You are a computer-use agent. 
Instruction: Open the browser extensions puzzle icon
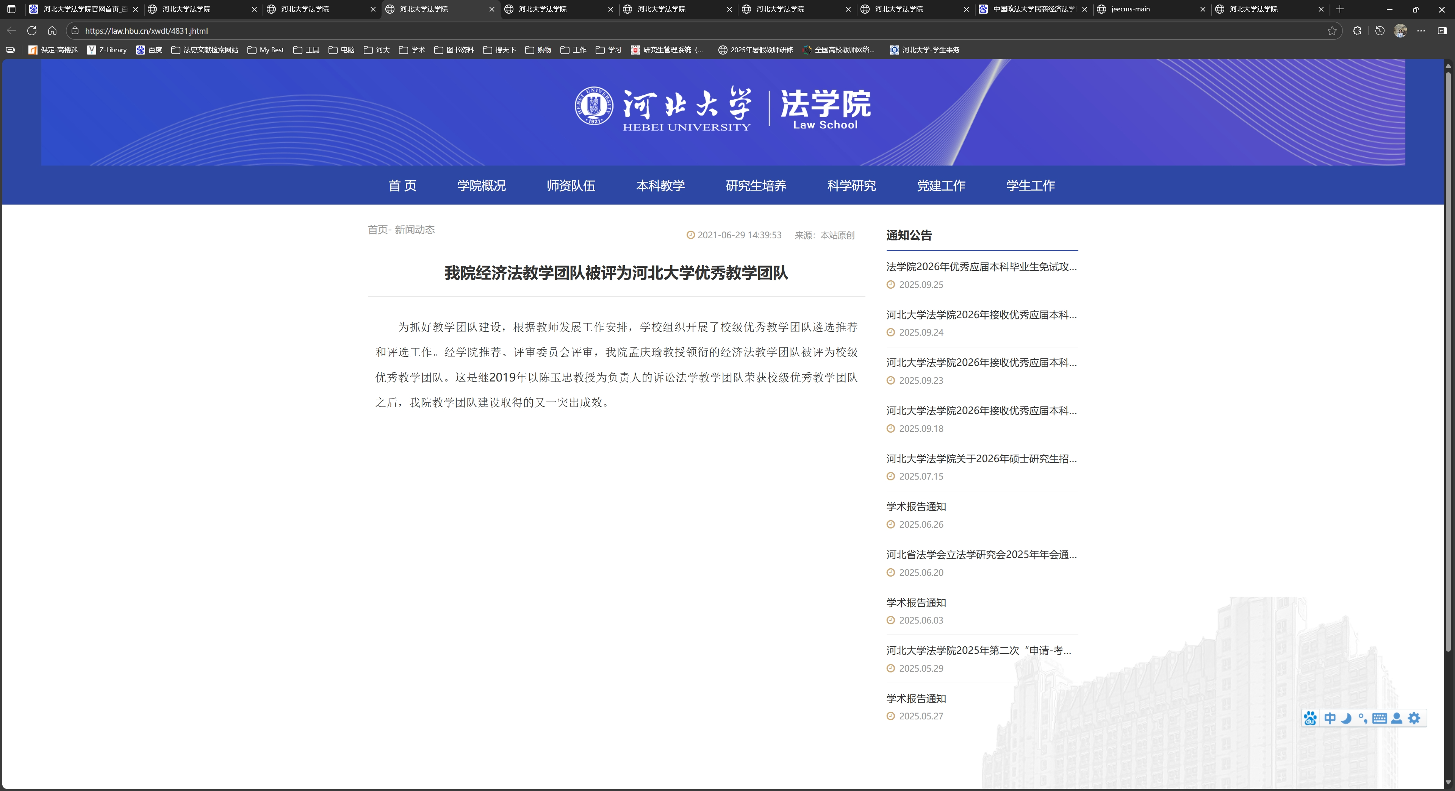pyautogui.click(x=1357, y=30)
